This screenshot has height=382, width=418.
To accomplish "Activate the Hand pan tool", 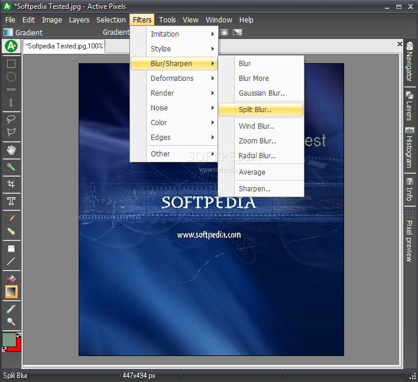I will [11, 151].
